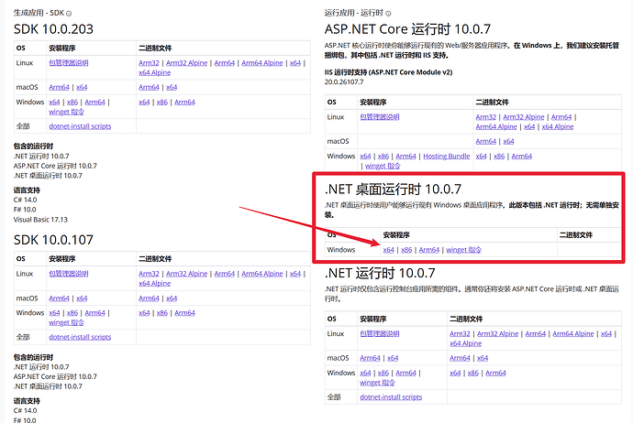Click the SDK 10.0.203 heading
633x423 pixels.
53,29
